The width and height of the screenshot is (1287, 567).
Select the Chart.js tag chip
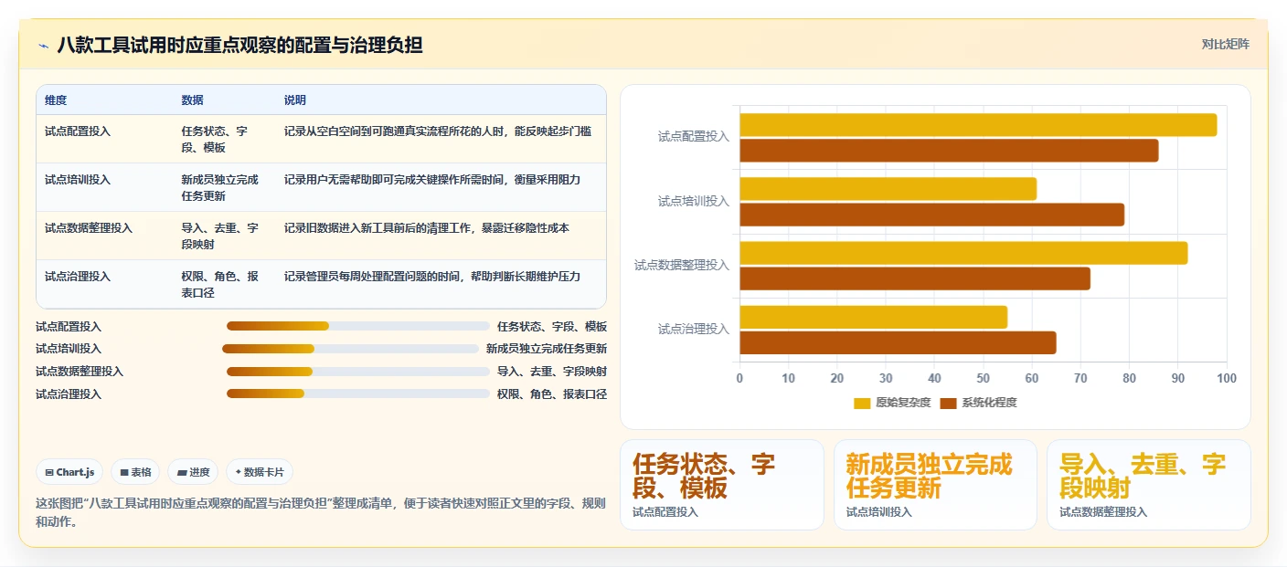[x=69, y=472]
